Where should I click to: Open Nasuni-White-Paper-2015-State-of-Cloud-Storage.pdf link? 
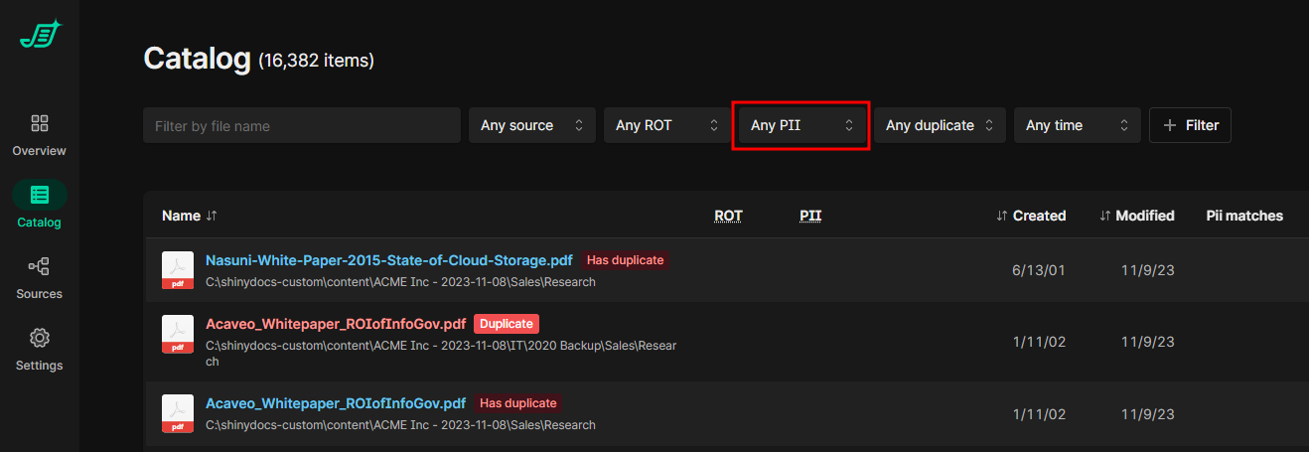coord(388,260)
